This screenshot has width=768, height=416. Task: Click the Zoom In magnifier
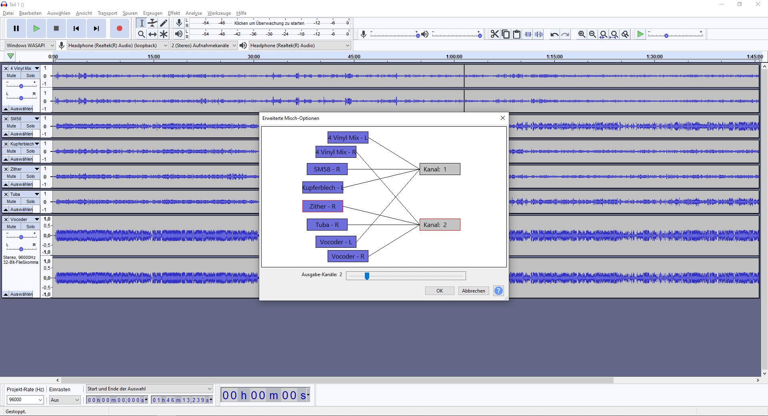(x=582, y=34)
